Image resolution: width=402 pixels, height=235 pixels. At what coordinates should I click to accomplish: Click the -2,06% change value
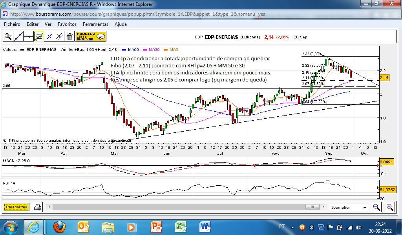point(283,37)
